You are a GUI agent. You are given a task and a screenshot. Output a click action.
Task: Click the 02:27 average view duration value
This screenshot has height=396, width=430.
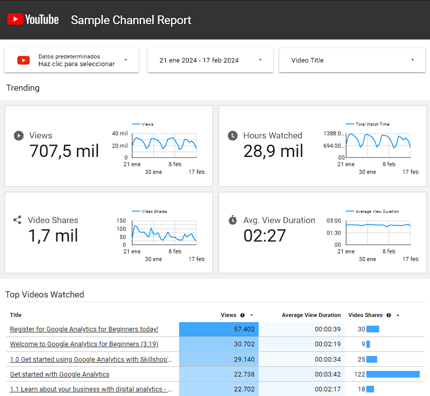tap(265, 235)
